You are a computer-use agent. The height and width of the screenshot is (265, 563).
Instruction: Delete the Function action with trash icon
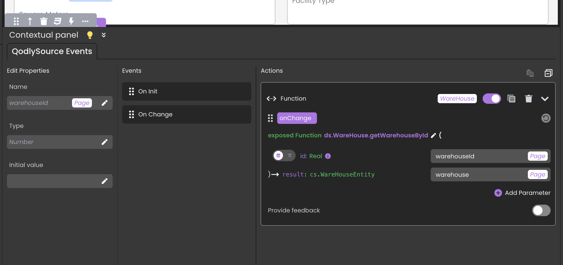pos(528,99)
